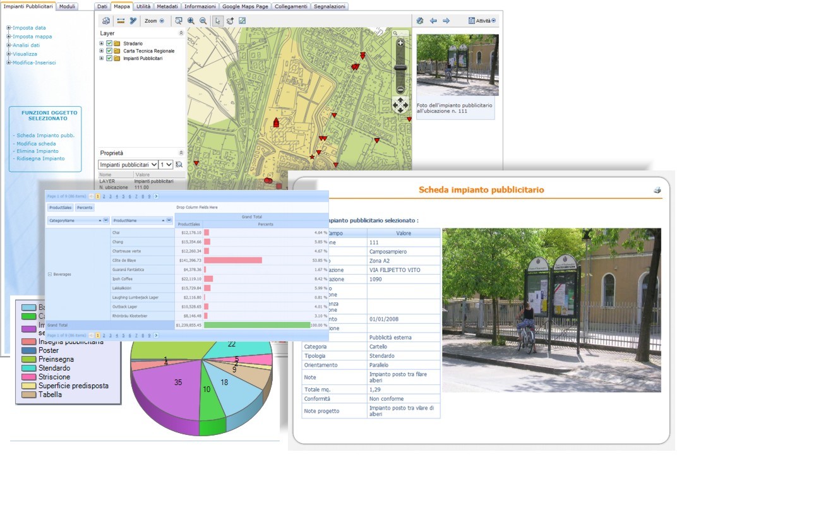Open CategoryName filter dropdown
Screen dimensions: 821x505
[105, 220]
